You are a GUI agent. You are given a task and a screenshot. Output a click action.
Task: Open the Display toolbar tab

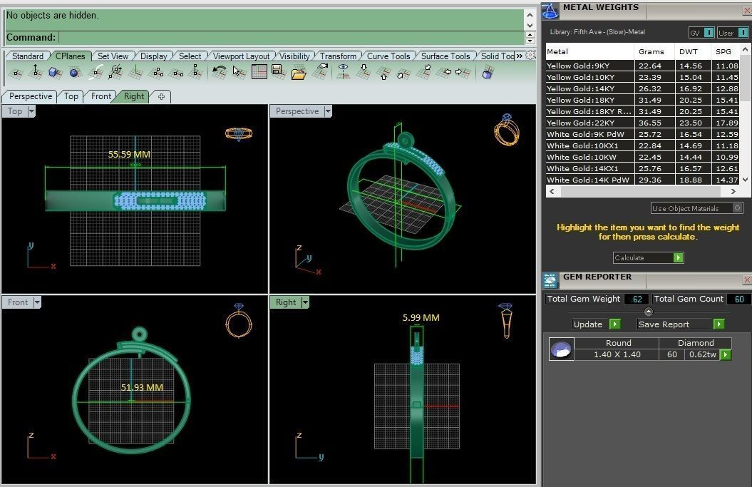coord(153,56)
